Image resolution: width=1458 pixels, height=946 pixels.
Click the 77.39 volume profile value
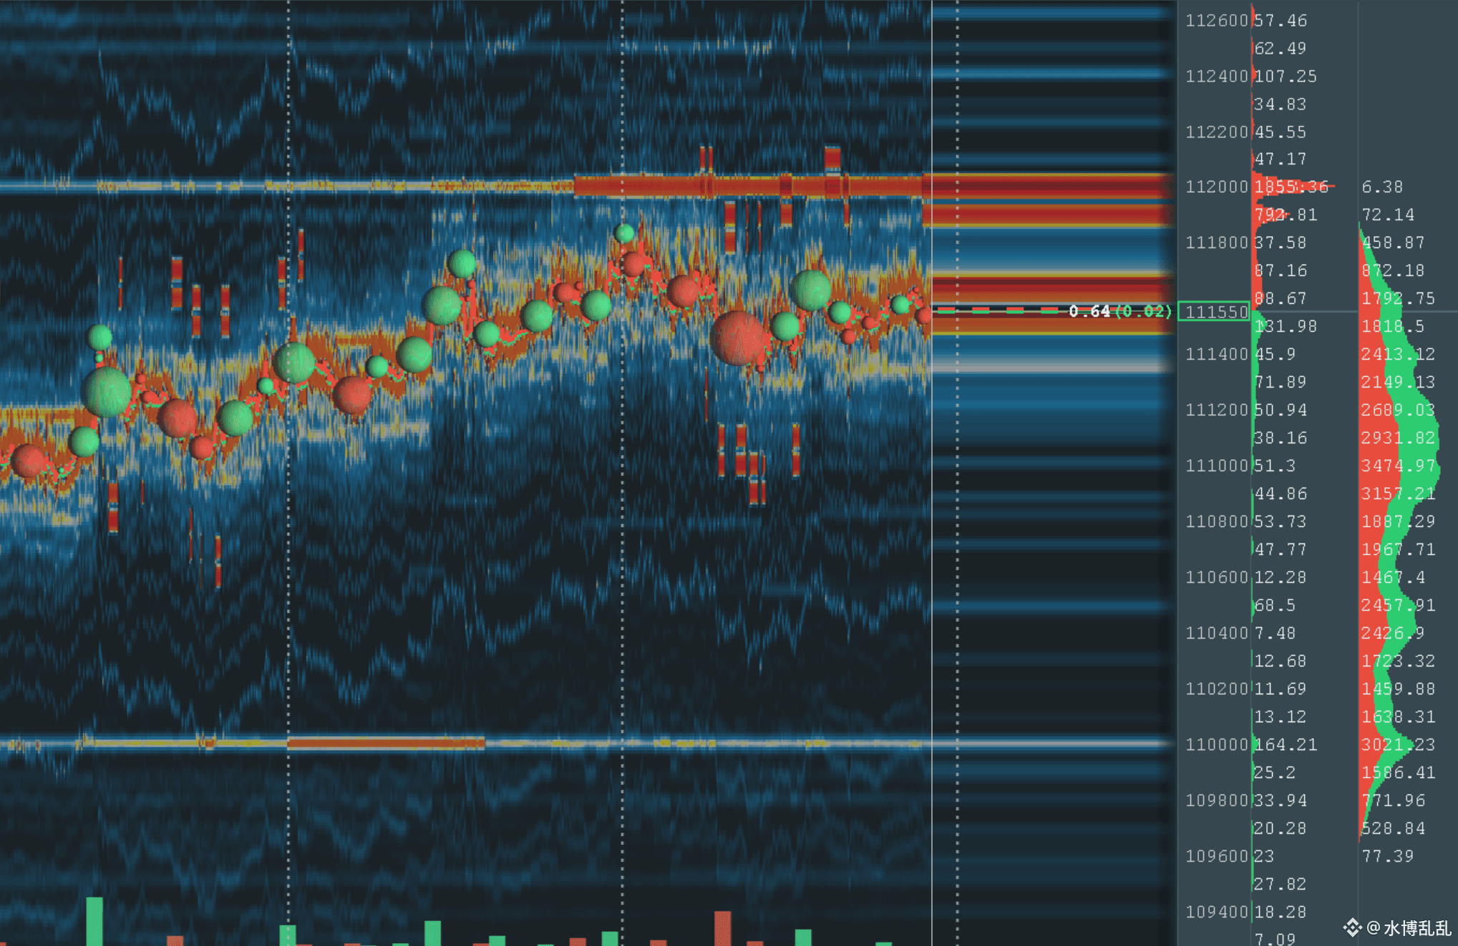(1388, 857)
